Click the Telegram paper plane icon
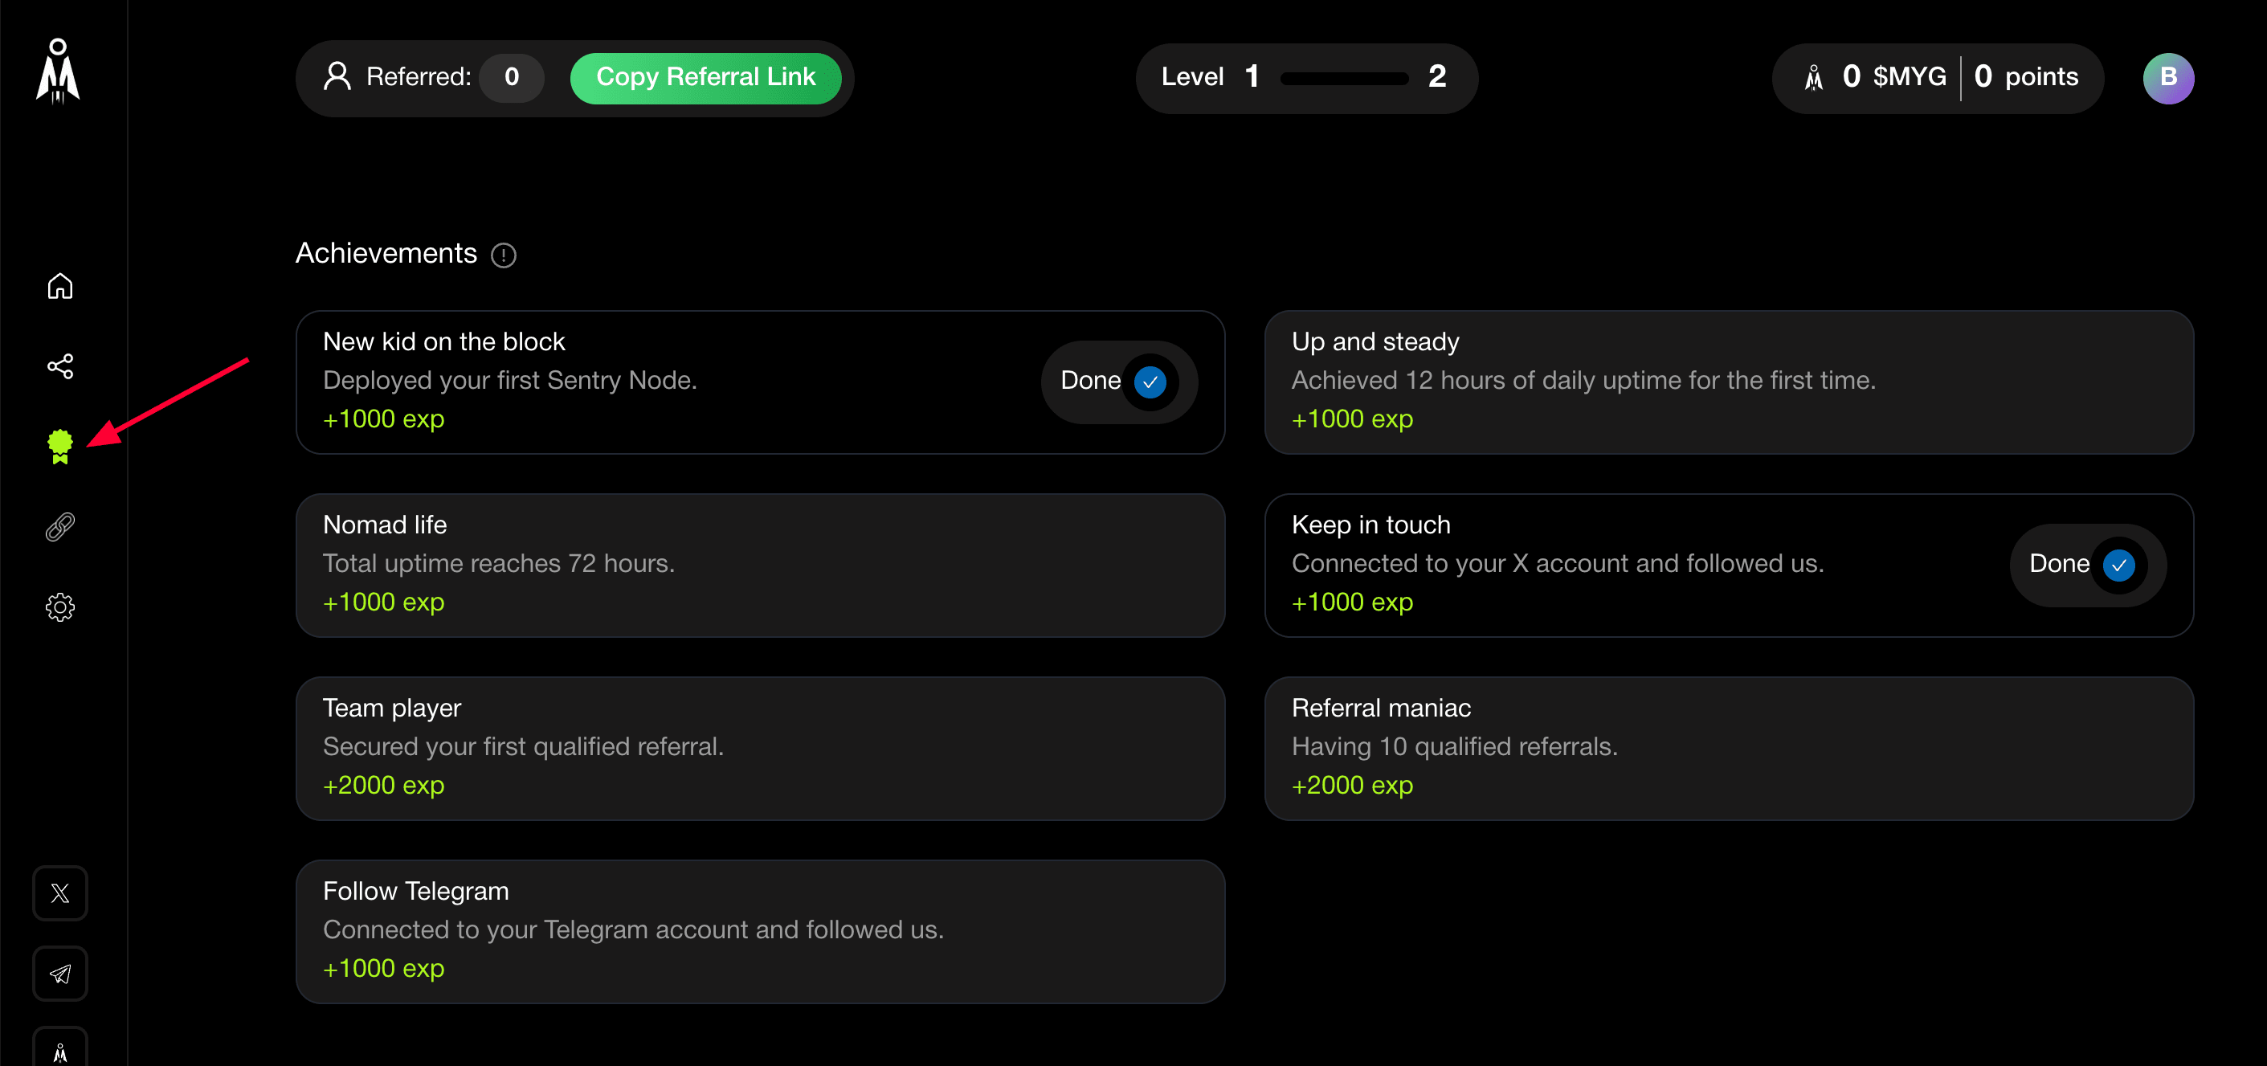 click(x=59, y=974)
